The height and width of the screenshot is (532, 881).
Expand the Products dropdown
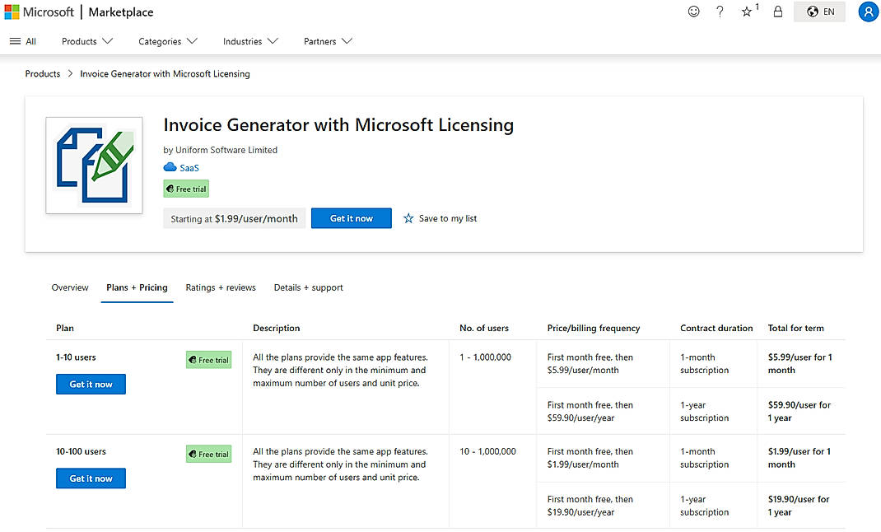point(87,41)
